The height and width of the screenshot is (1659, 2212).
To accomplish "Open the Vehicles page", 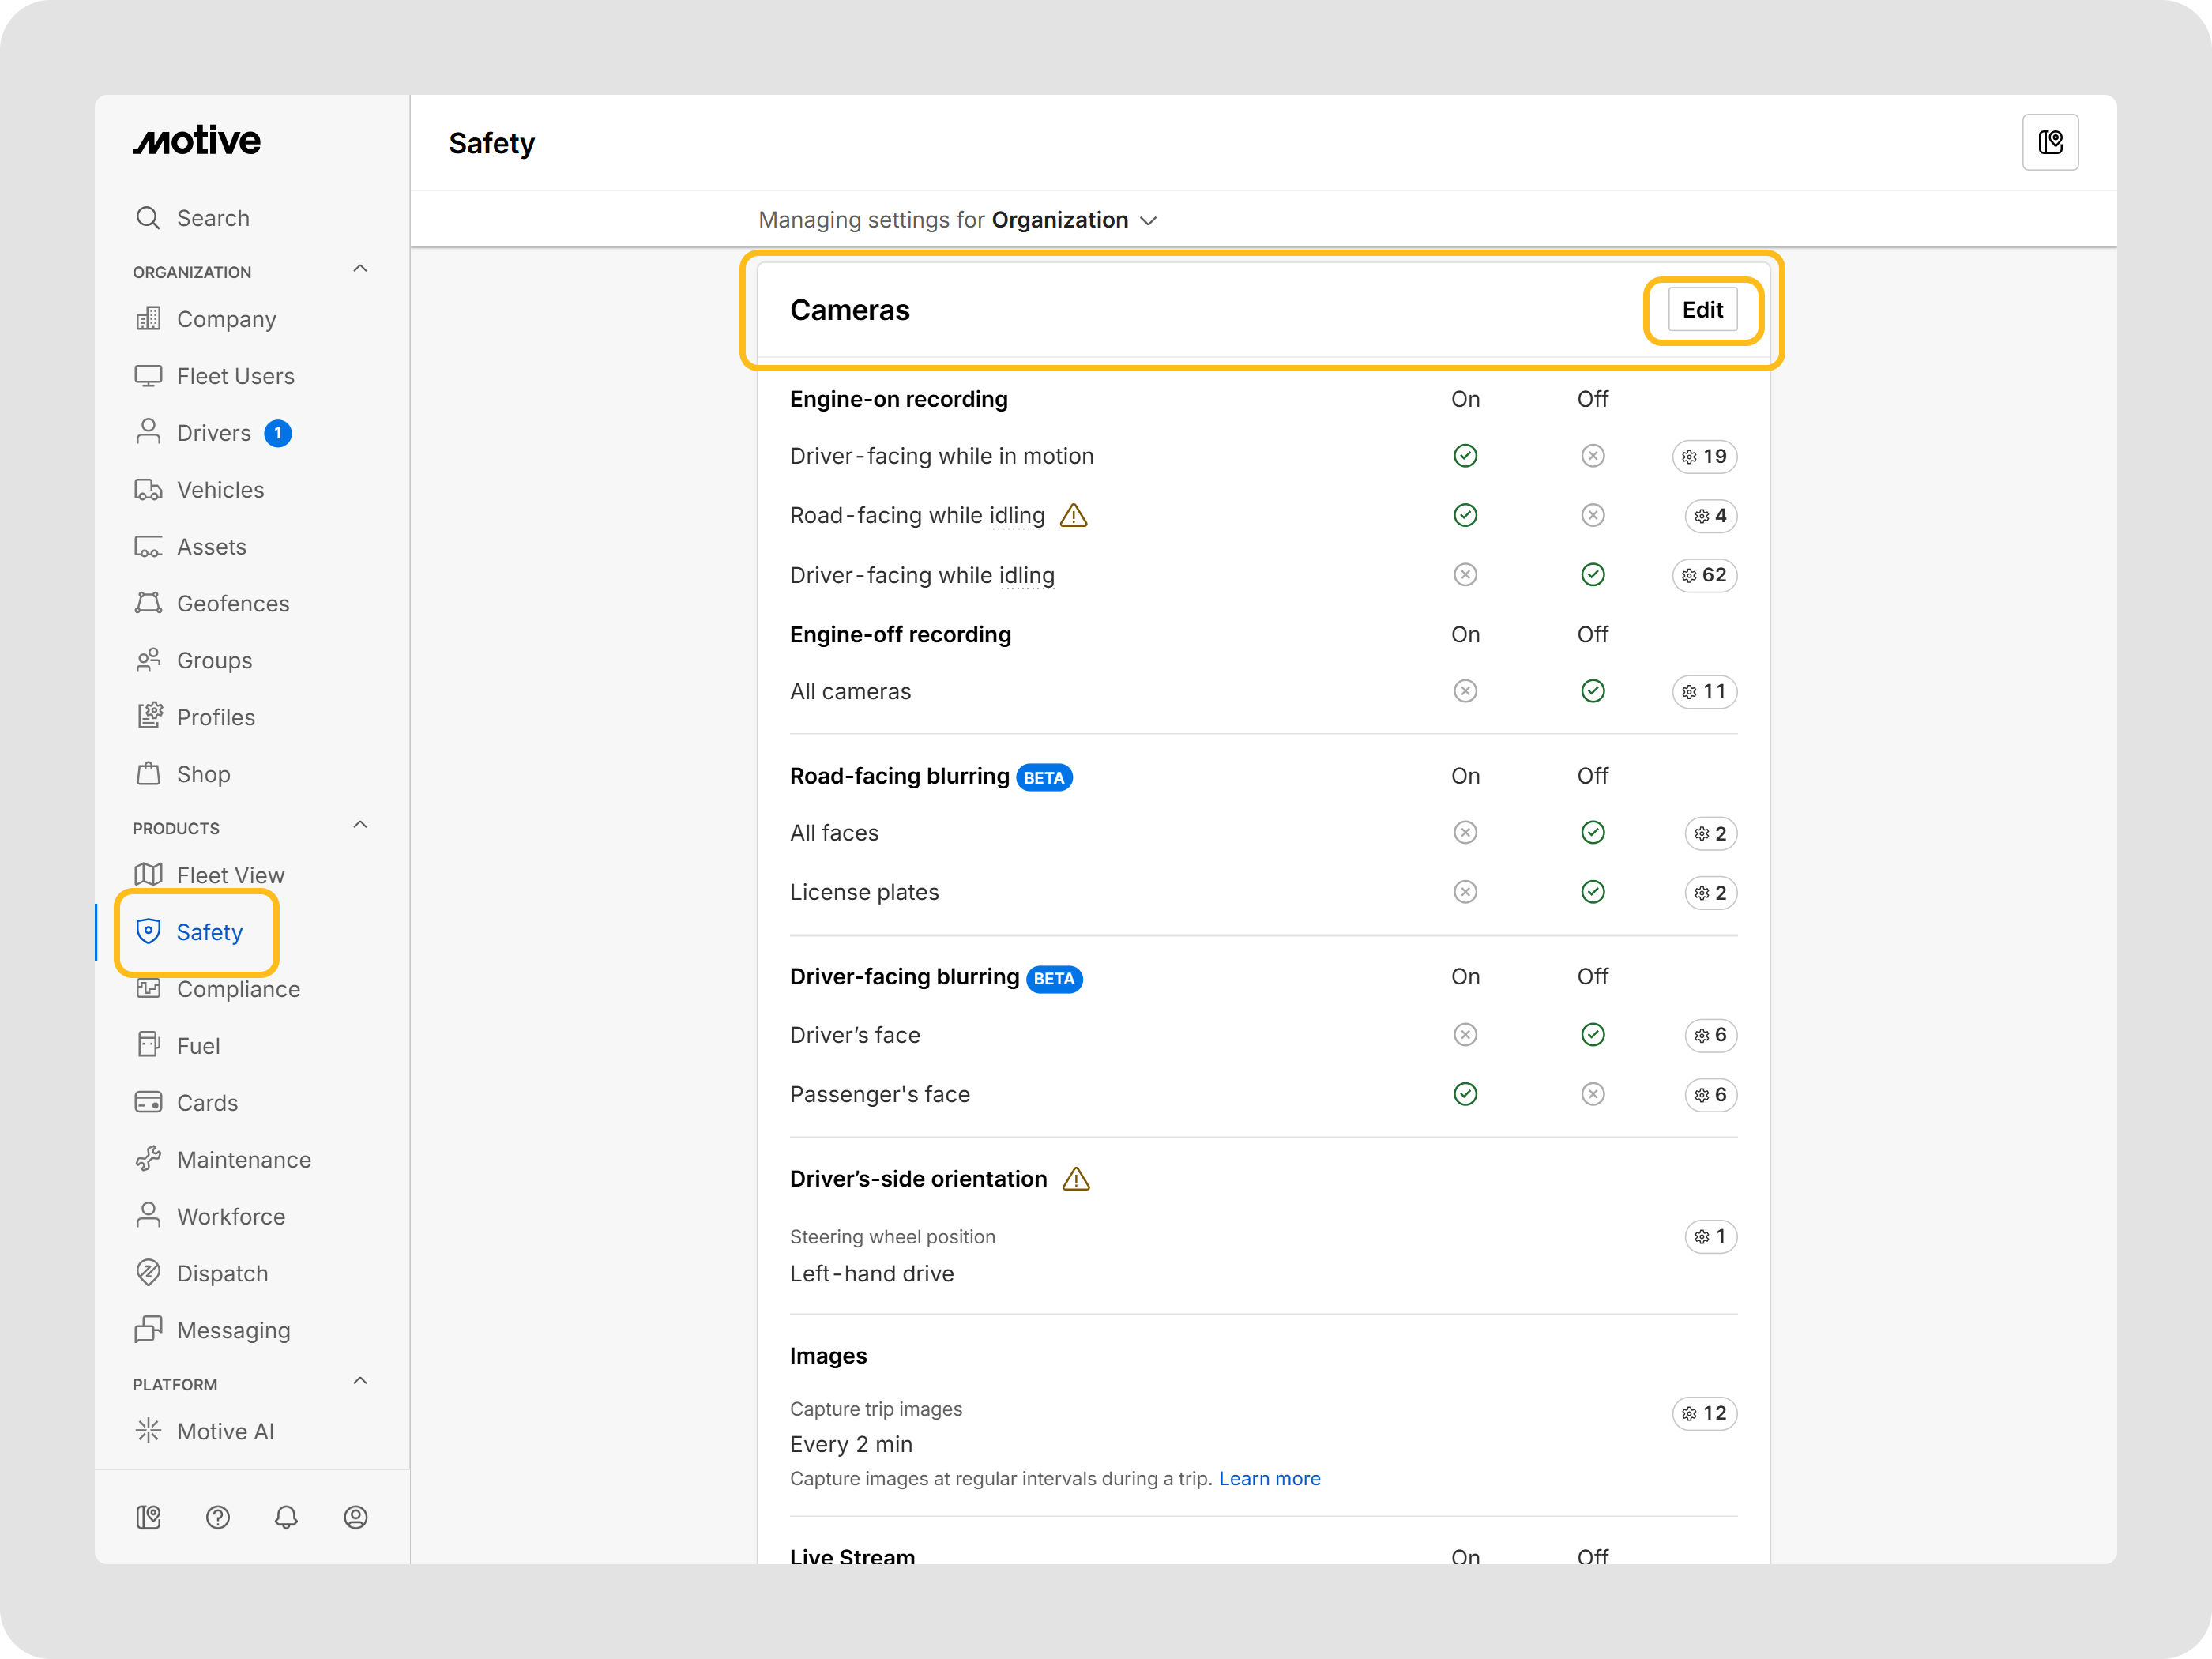I will 200,490.
